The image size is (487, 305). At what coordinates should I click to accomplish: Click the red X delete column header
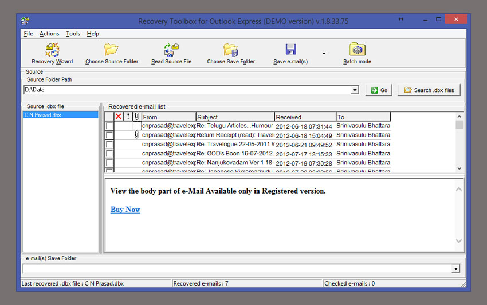(119, 117)
